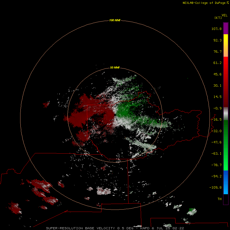Click the 92.3 velocity scale value

coord(217,40)
